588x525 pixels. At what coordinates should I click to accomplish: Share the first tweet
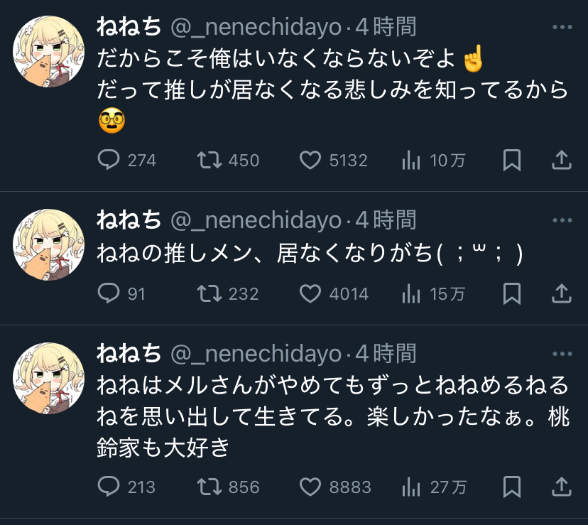(562, 161)
